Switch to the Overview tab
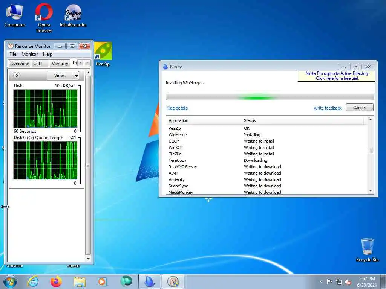 click(19, 63)
